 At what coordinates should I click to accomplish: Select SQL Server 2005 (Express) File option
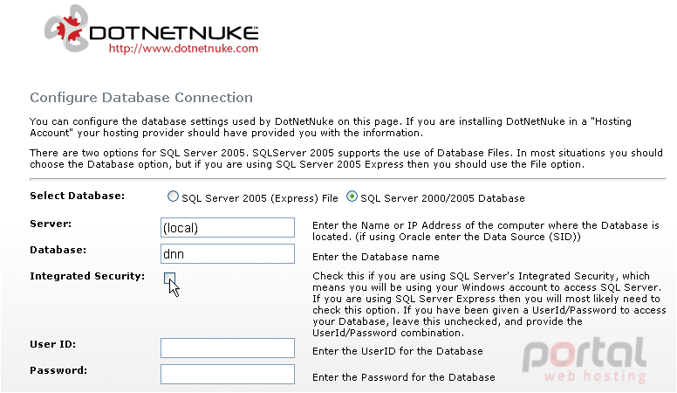tap(173, 196)
